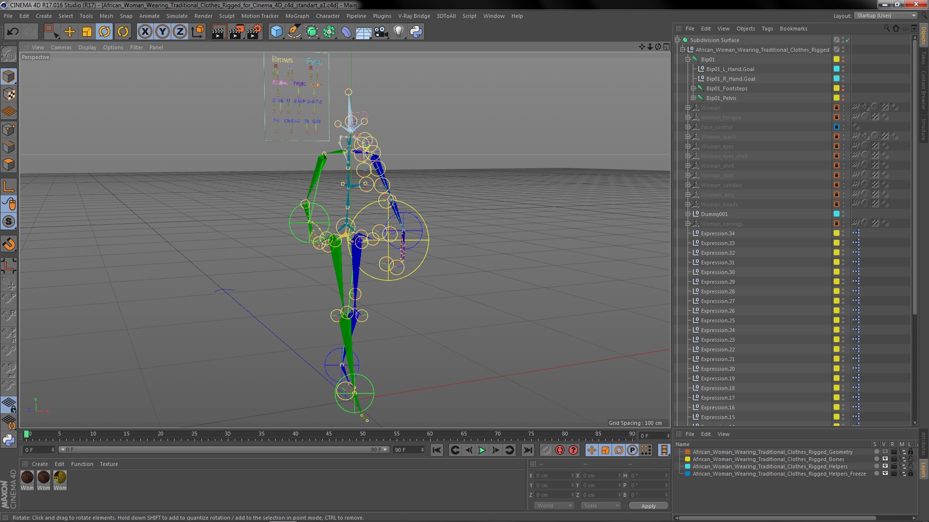Open the World coordinate dropdown

tap(554, 506)
